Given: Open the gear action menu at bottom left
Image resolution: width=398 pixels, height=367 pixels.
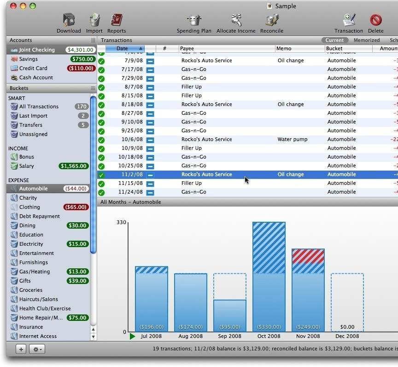Looking at the screenshot, I should 37,349.
